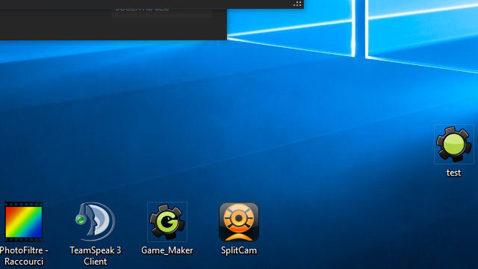Click the "test" label below green gear

(x=453, y=173)
